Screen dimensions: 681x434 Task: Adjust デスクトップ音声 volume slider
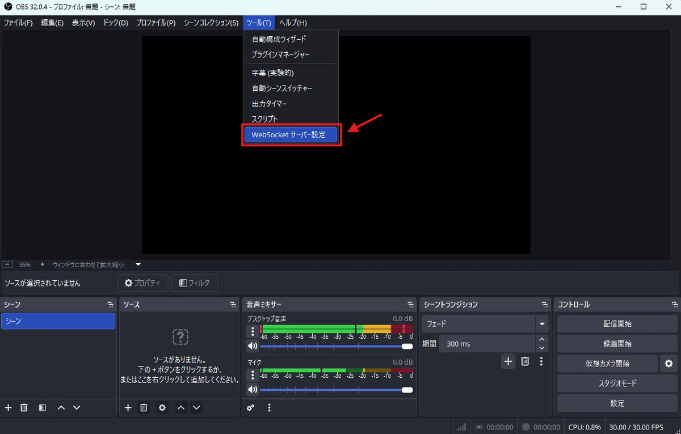[x=336, y=345]
